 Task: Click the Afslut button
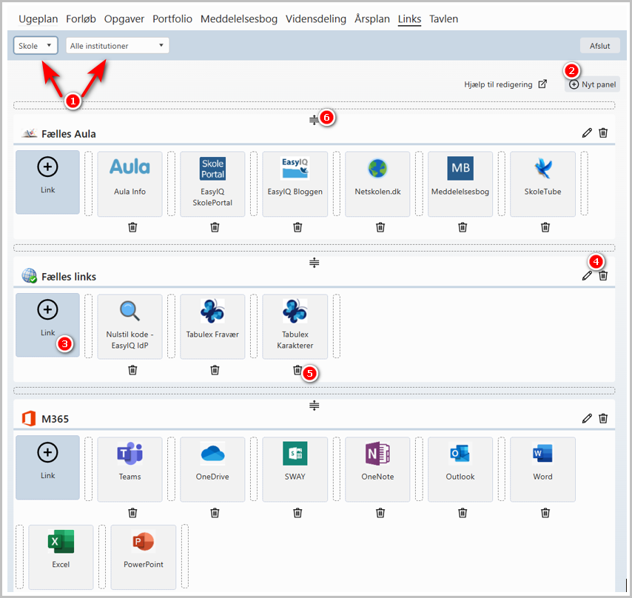tap(599, 46)
